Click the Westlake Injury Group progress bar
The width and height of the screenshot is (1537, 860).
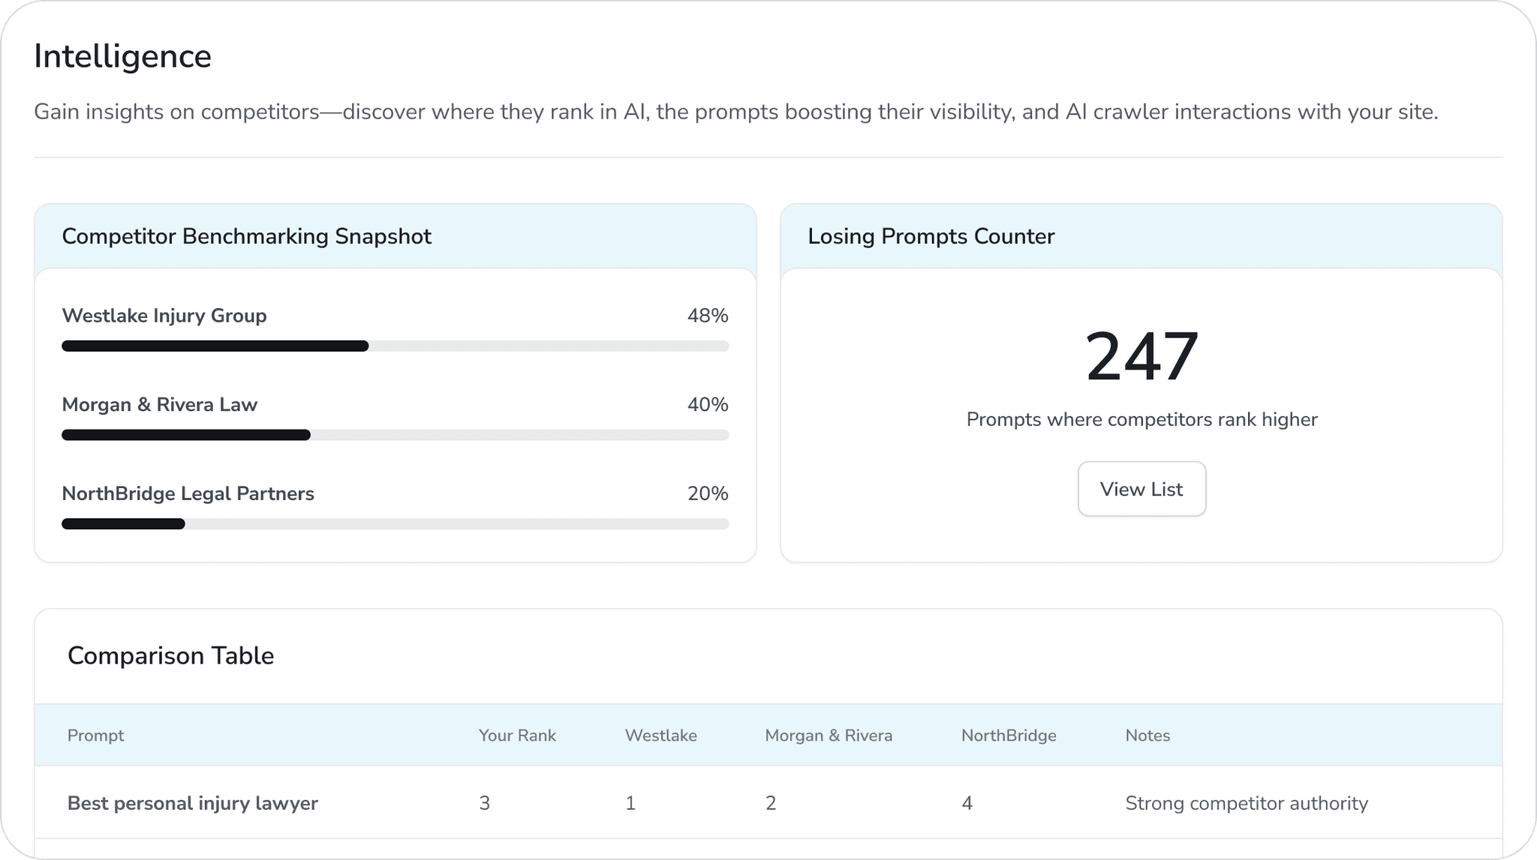395,346
